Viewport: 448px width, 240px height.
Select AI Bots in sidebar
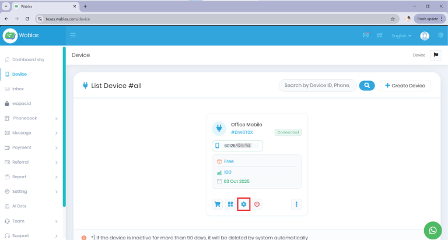tap(19, 206)
